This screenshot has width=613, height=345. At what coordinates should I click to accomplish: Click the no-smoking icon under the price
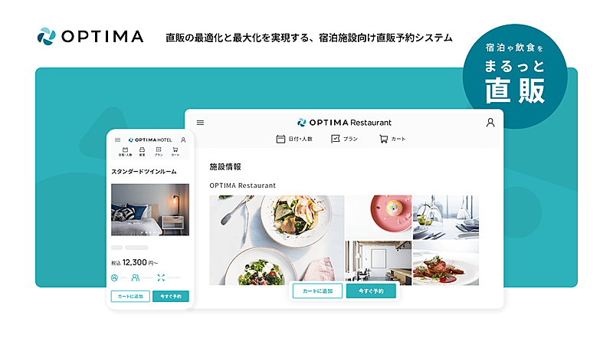[x=114, y=278]
